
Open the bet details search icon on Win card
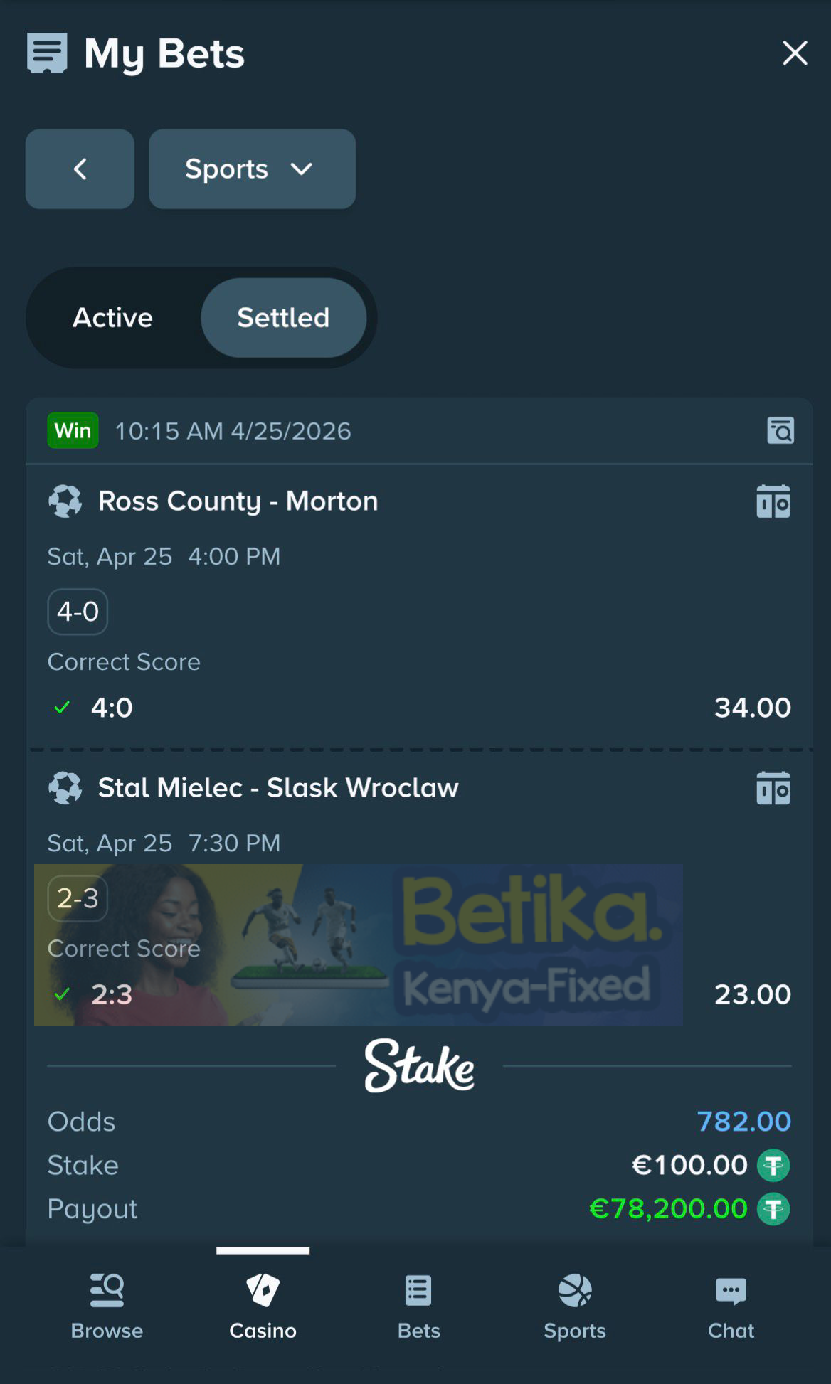coord(780,430)
